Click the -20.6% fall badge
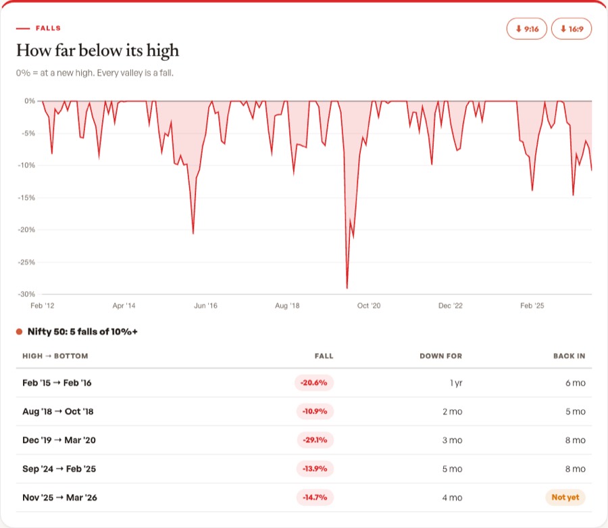Image resolution: width=608 pixels, height=528 pixels. click(x=314, y=383)
